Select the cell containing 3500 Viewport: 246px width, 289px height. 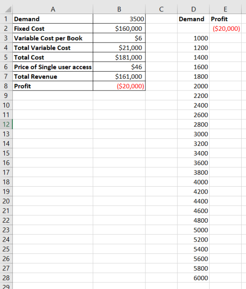[119, 19]
